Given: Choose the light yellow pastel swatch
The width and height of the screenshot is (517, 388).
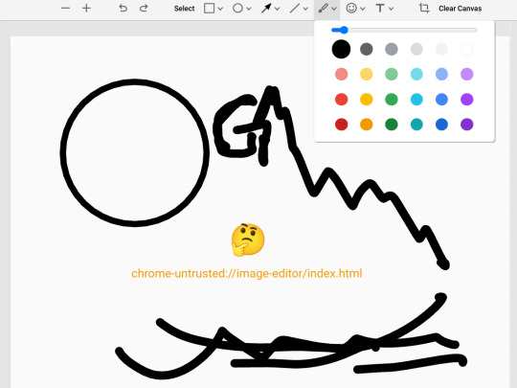Looking at the screenshot, I should pos(367,74).
